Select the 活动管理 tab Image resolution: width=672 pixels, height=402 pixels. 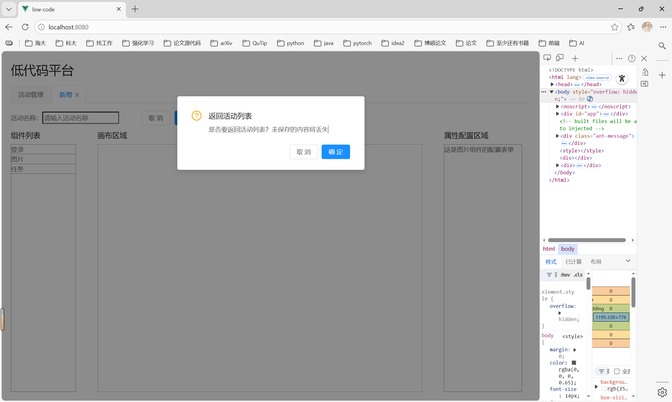tap(31, 95)
